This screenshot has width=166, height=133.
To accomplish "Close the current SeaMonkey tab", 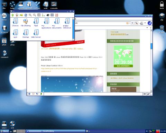I will pyautogui.click(x=150, y=28).
